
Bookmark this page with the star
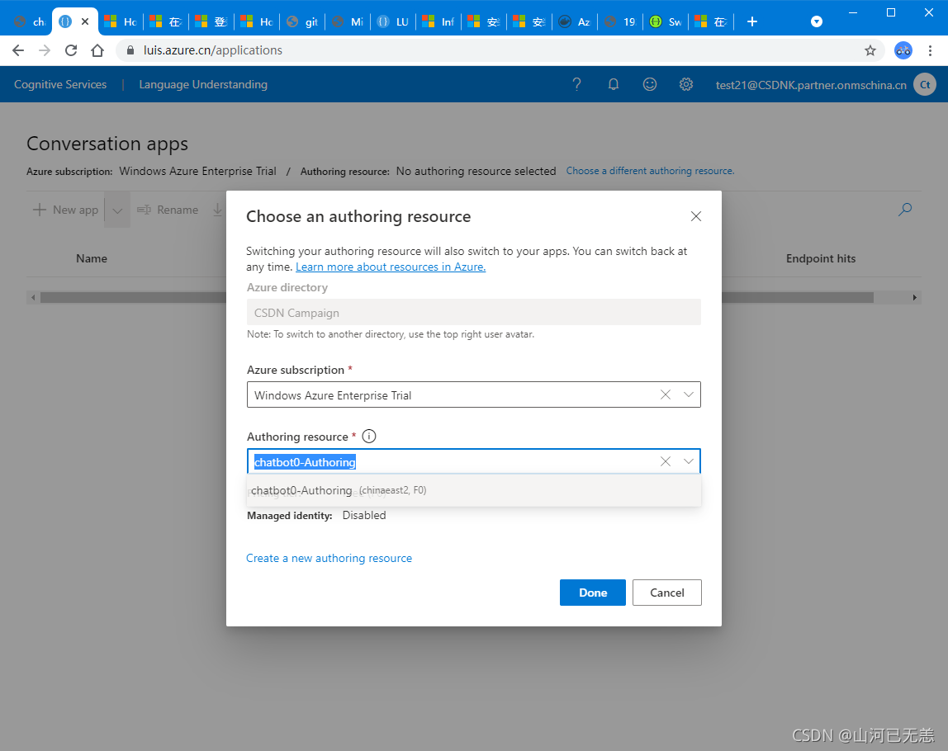coord(870,50)
